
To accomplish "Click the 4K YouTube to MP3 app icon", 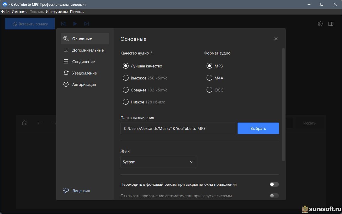I will (x=5, y=4).
